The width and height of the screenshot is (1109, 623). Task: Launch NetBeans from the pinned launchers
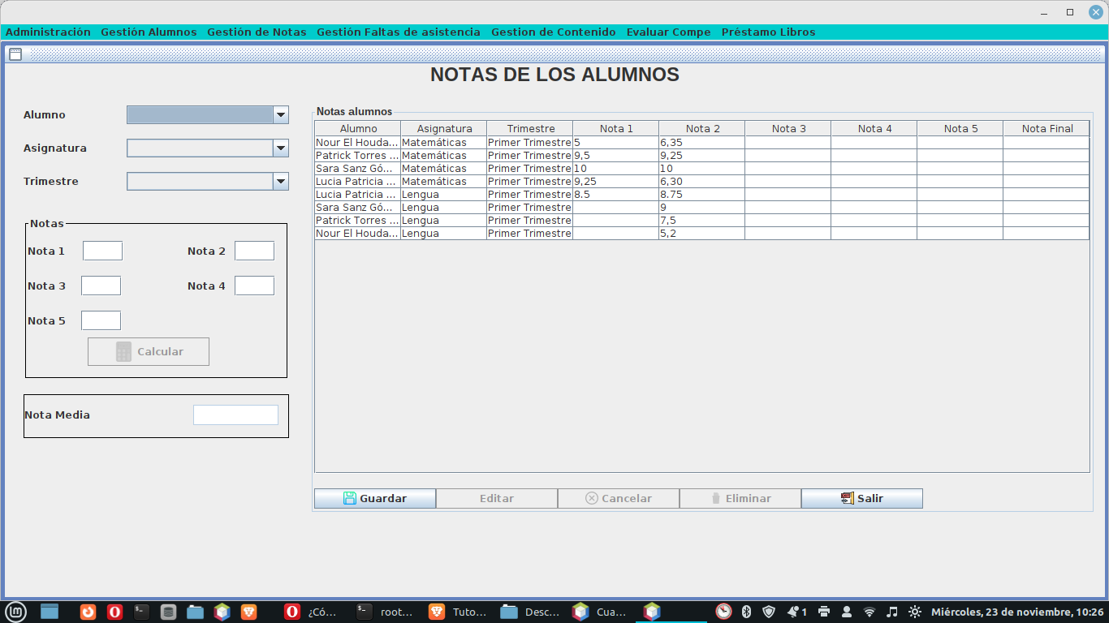(x=222, y=612)
